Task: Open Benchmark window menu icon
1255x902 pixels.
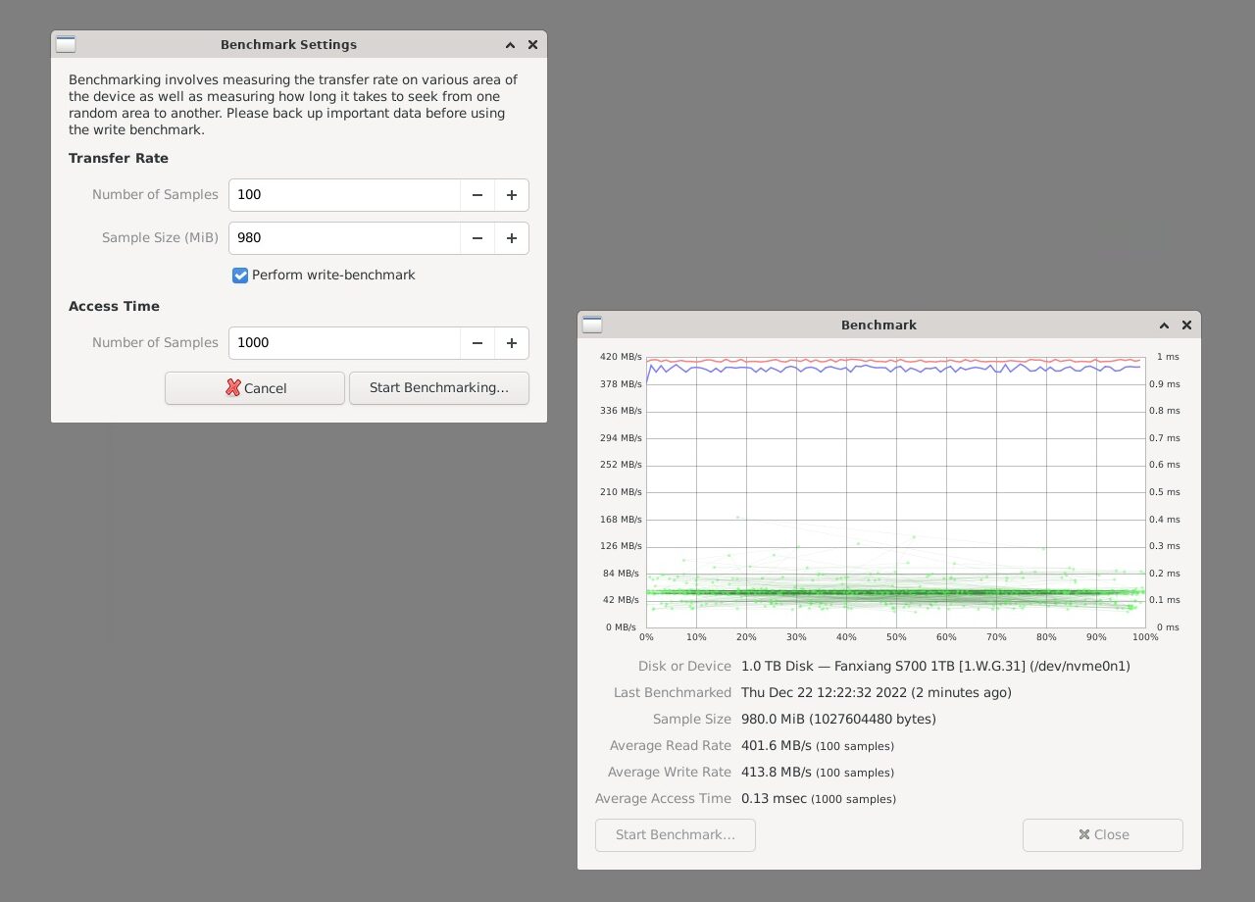Action: (592, 325)
